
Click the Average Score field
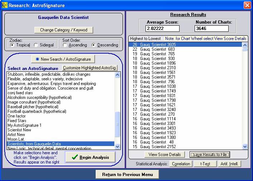pos(162,29)
